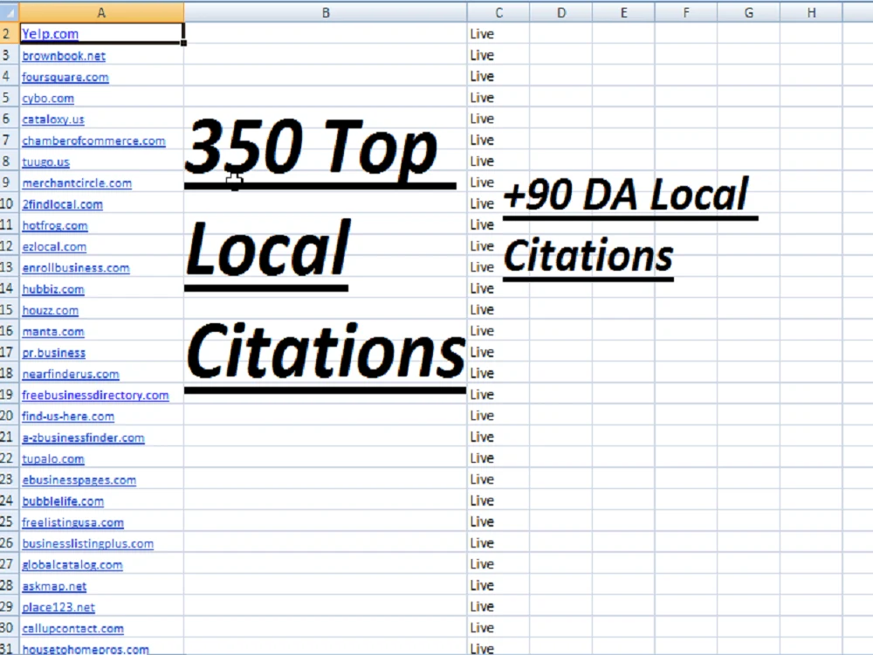
Task: Click the foursquare.com link
Action: coord(65,78)
